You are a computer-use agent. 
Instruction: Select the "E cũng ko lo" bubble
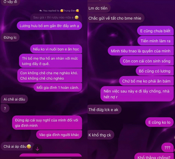159,122
